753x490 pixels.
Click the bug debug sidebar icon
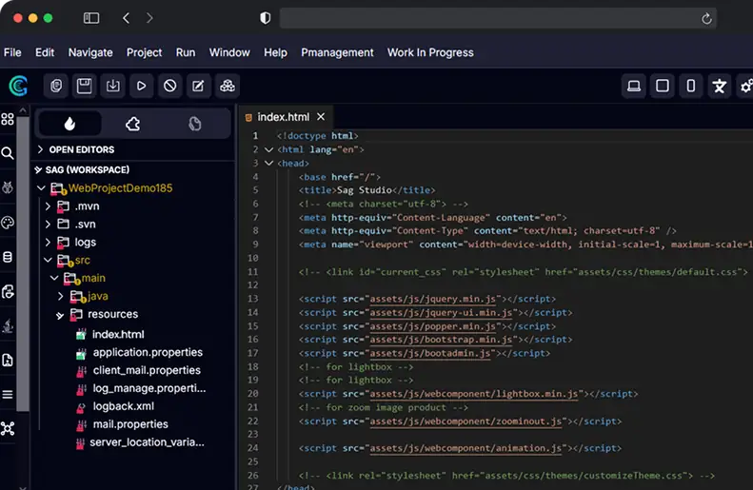click(8, 187)
